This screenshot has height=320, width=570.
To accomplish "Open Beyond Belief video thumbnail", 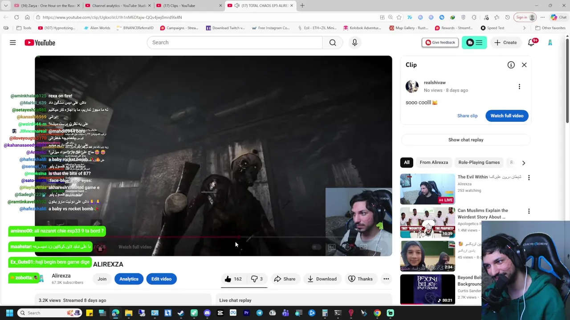I will coord(427,289).
